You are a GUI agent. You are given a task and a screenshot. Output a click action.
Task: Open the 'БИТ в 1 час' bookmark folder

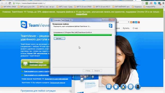[x=46, y=7]
